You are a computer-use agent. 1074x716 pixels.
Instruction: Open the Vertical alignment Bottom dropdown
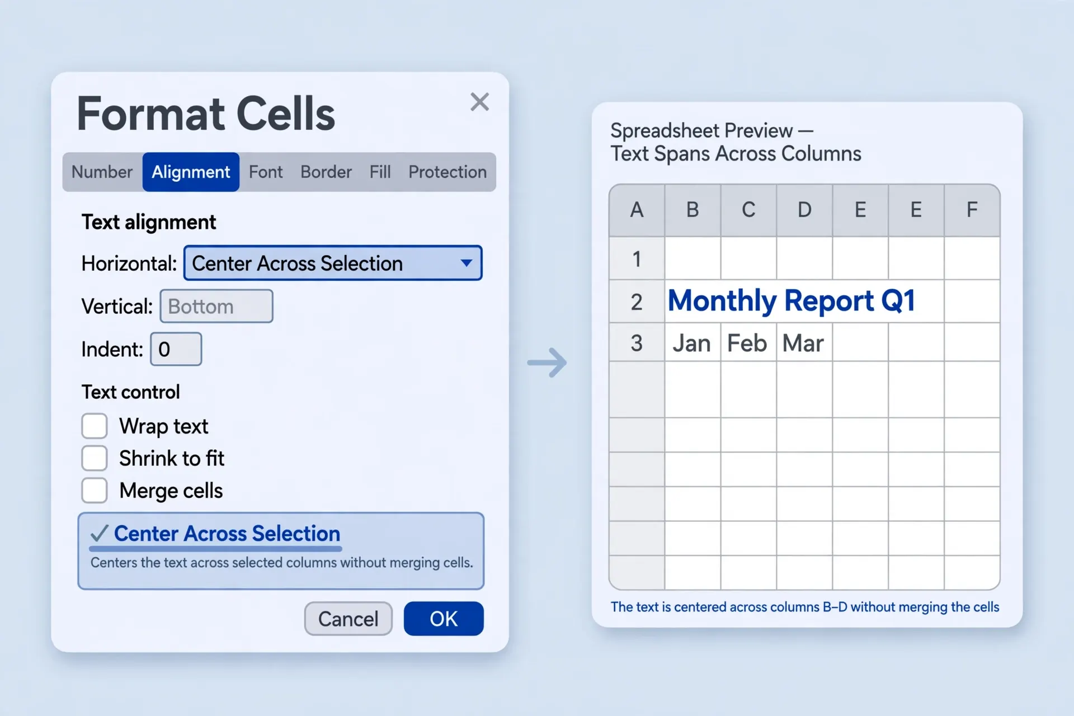click(216, 306)
